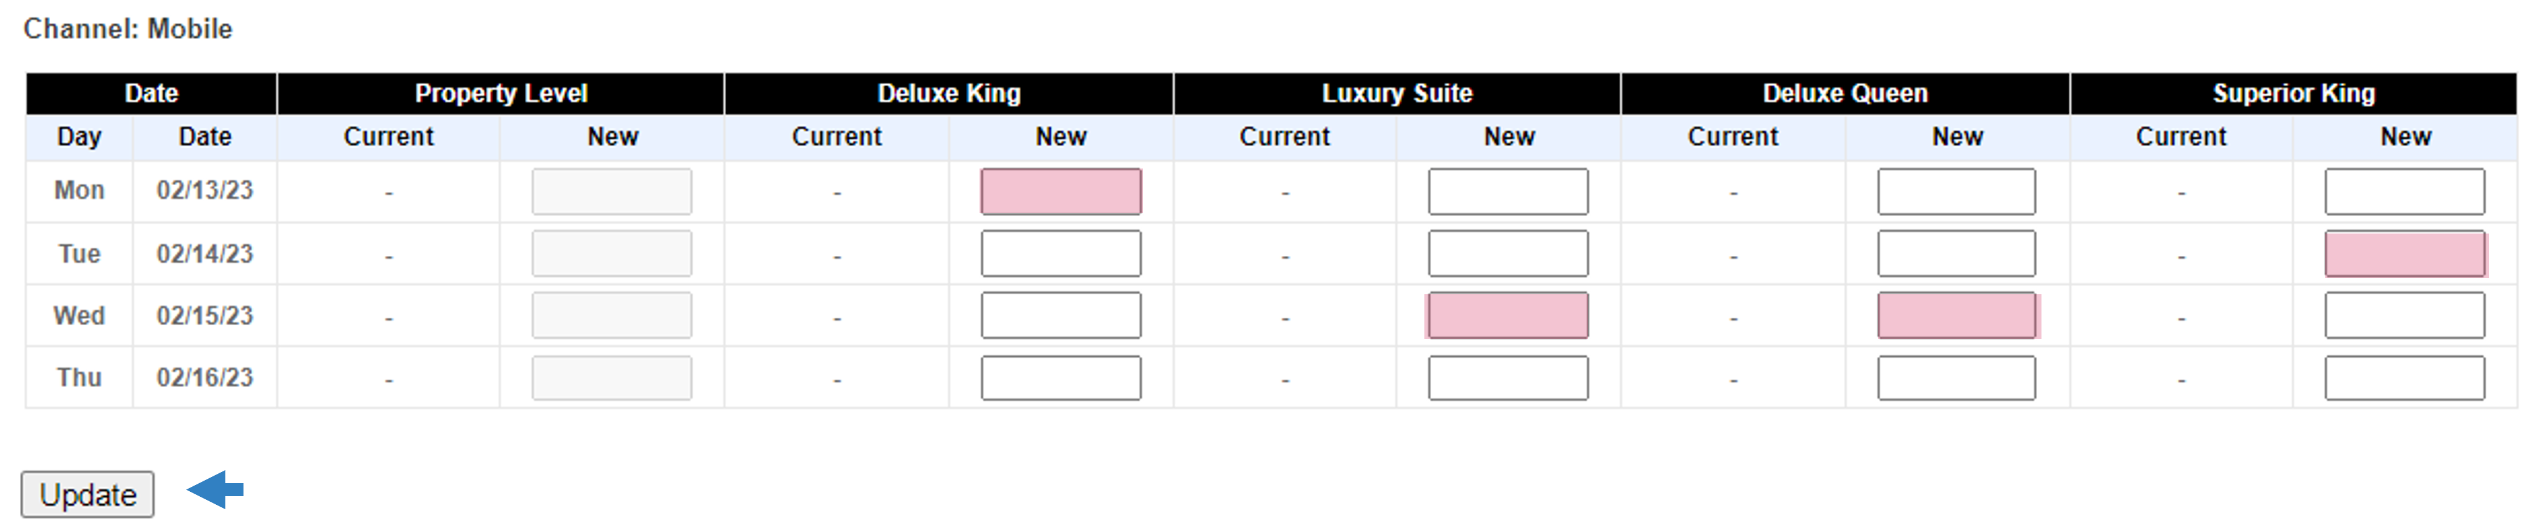Click the blue arrow beside Update
Screen dimensions: 2539x529
[215, 489]
